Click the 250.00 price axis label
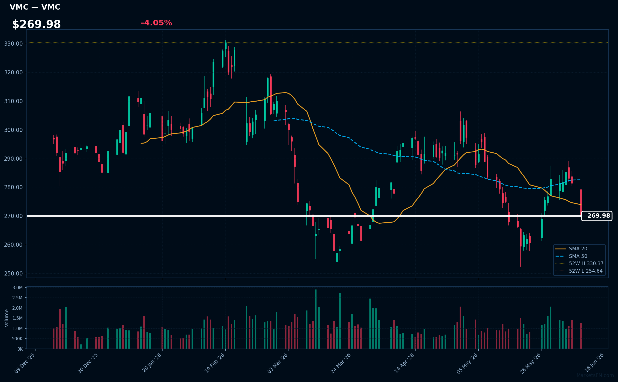 pyautogui.click(x=13, y=273)
